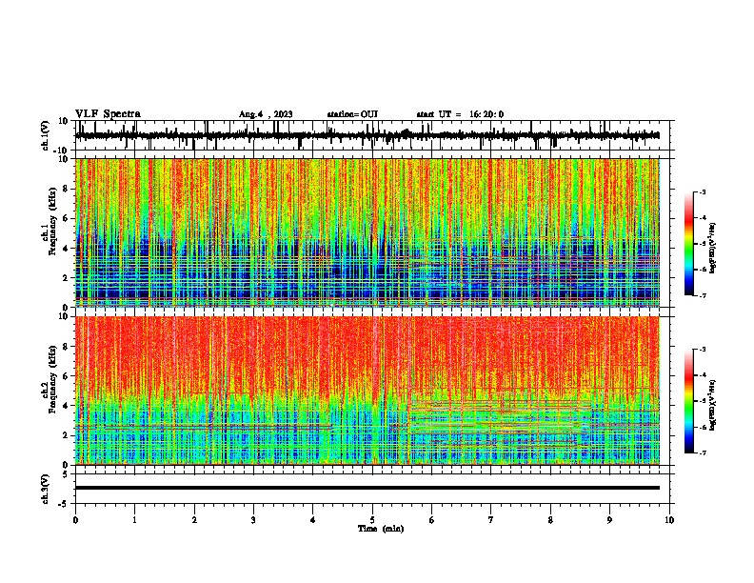Image resolution: width=754 pixels, height=583 pixels.
Task: Click the ch.2 color bar log(PSD) label
Action: point(713,405)
